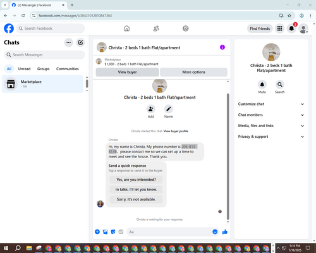Open the notifications bell icon
316x253 pixels.
pos(291,28)
